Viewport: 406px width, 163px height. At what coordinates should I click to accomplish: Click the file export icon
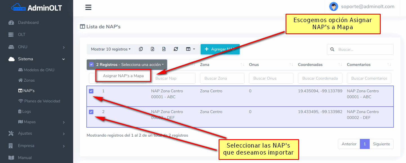(164, 49)
